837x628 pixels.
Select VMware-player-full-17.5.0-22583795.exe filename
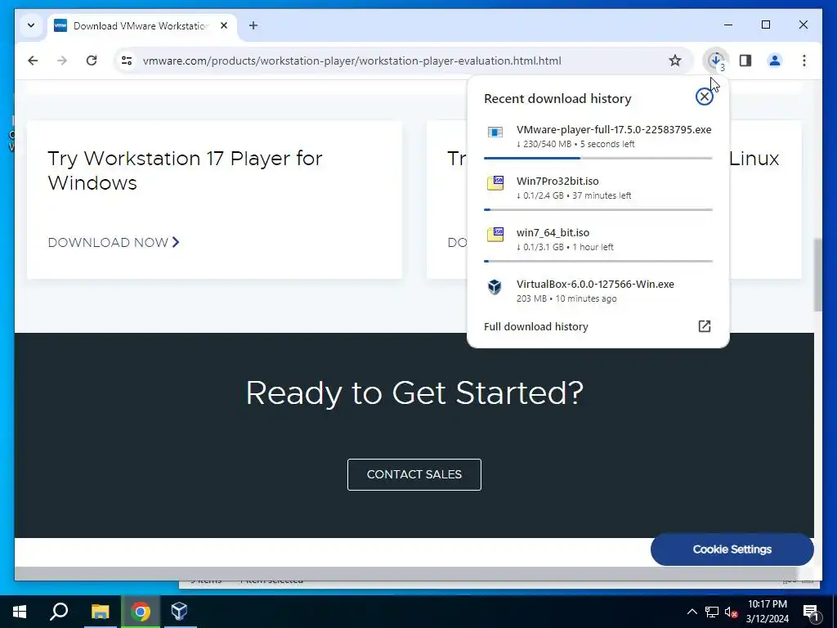tap(614, 130)
